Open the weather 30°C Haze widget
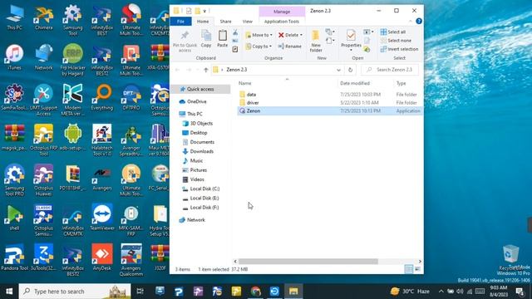 410,292
